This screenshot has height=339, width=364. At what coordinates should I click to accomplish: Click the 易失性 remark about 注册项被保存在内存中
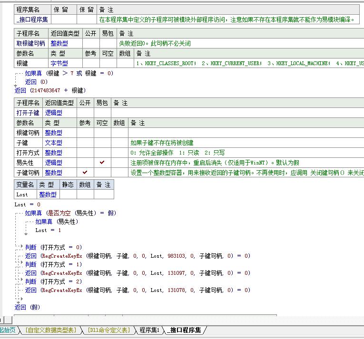(x=215, y=163)
